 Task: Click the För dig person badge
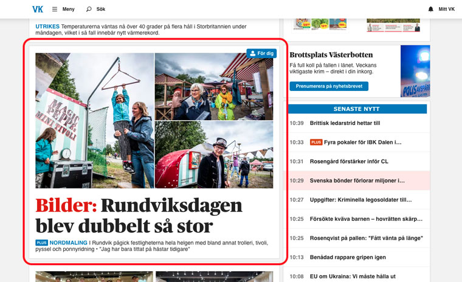[x=261, y=53]
